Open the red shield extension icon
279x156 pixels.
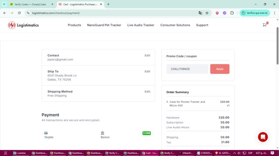217,13
